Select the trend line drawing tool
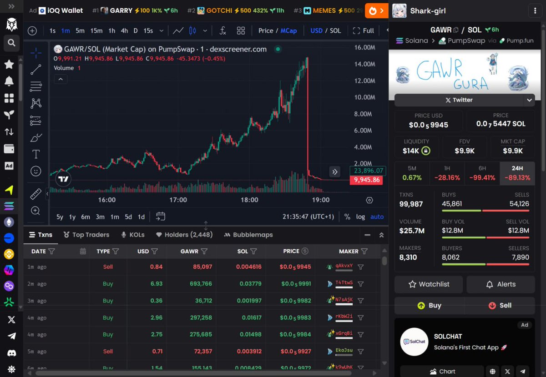Viewport: 546px width, 377px height. click(x=36, y=69)
